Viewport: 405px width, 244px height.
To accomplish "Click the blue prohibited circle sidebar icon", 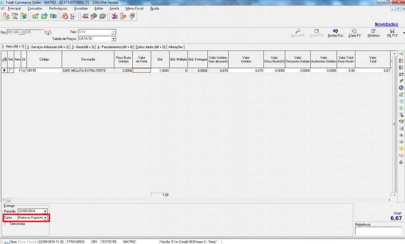I will 401,87.
